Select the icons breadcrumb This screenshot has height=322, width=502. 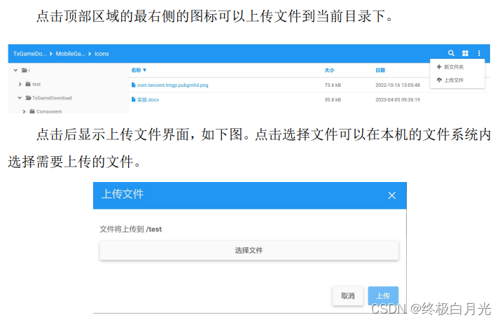102,54
